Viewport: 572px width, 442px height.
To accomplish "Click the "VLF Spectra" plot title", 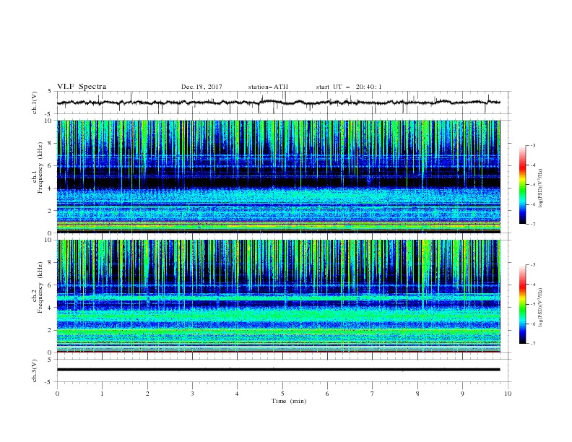I will 82,87.
